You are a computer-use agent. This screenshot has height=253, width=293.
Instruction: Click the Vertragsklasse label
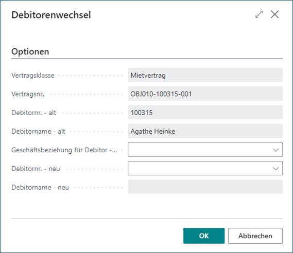coord(33,76)
